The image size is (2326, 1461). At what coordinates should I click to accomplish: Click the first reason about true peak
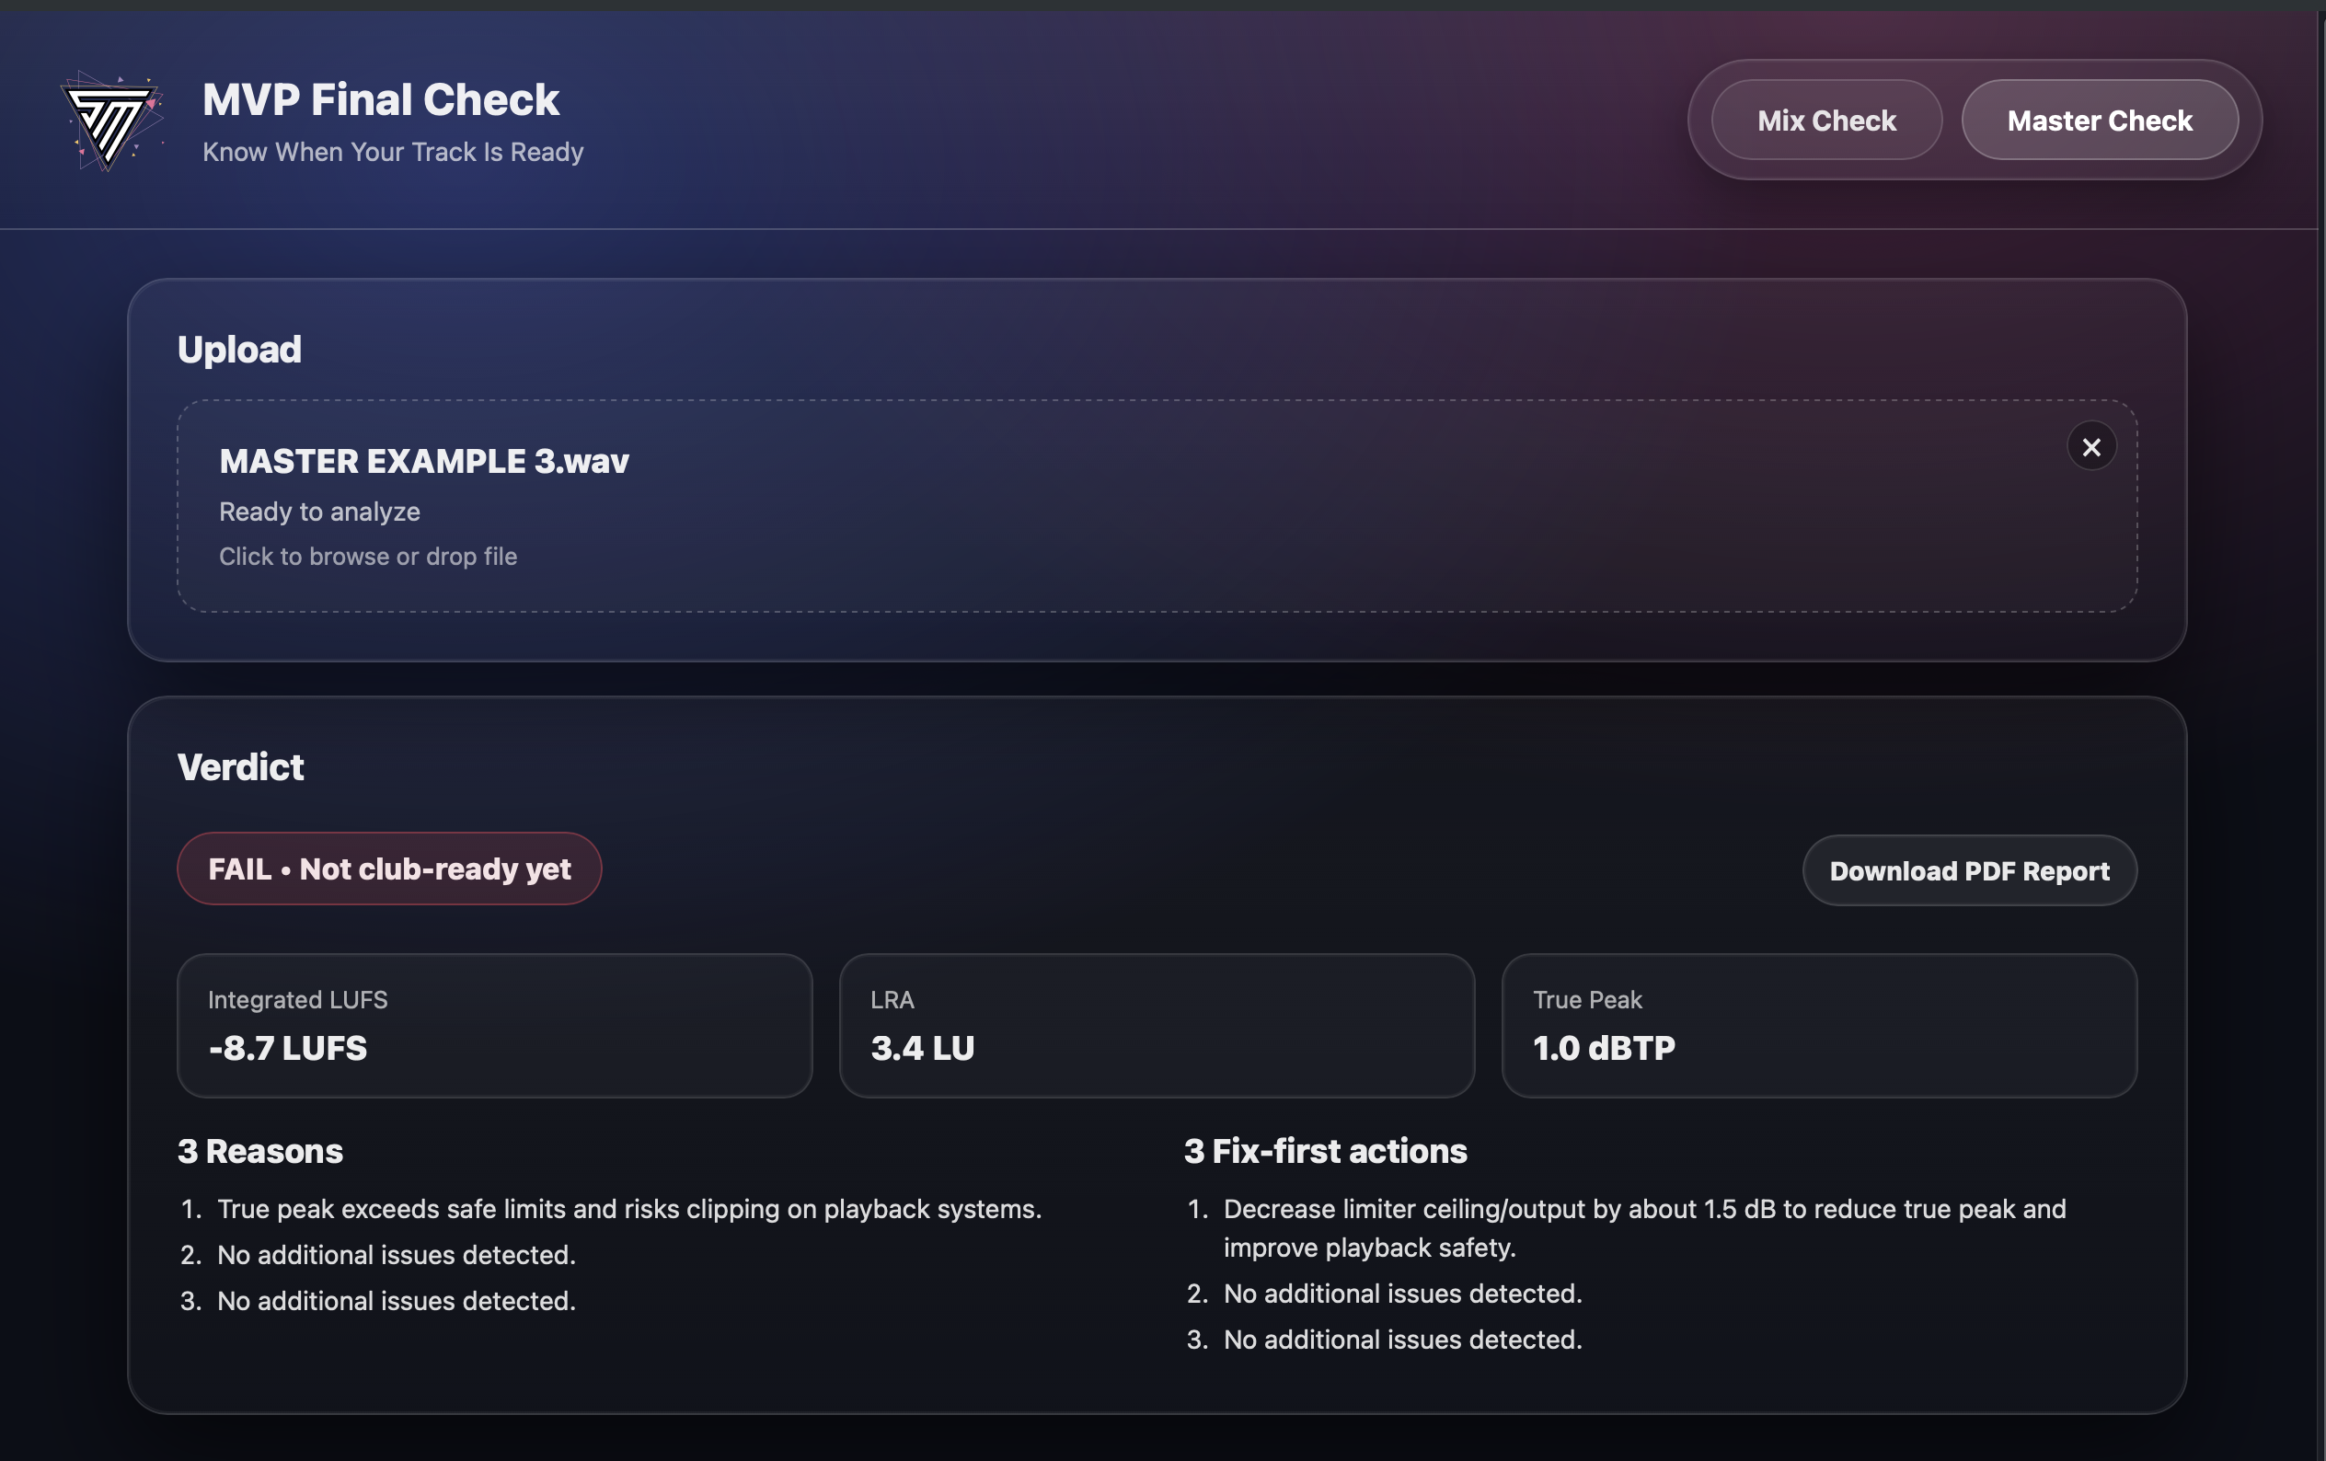628,1209
